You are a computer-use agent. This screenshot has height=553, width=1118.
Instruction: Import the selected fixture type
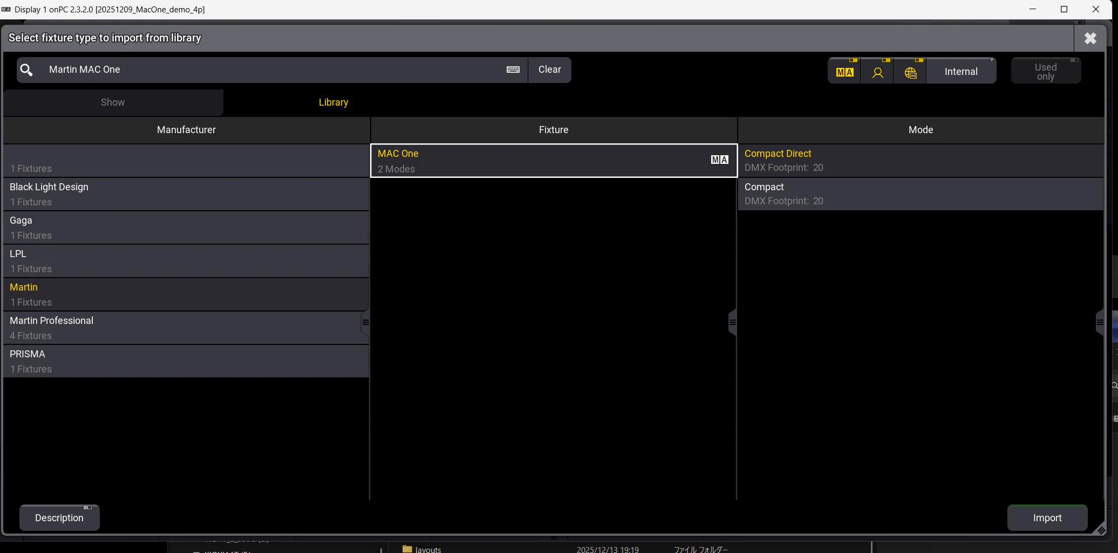pos(1047,517)
